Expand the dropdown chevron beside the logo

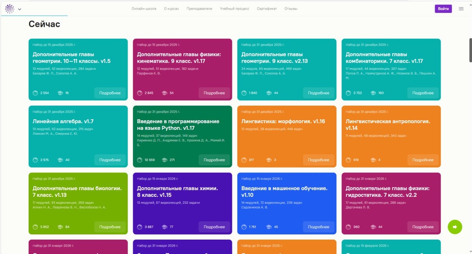pyautogui.click(x=20, y=9)
